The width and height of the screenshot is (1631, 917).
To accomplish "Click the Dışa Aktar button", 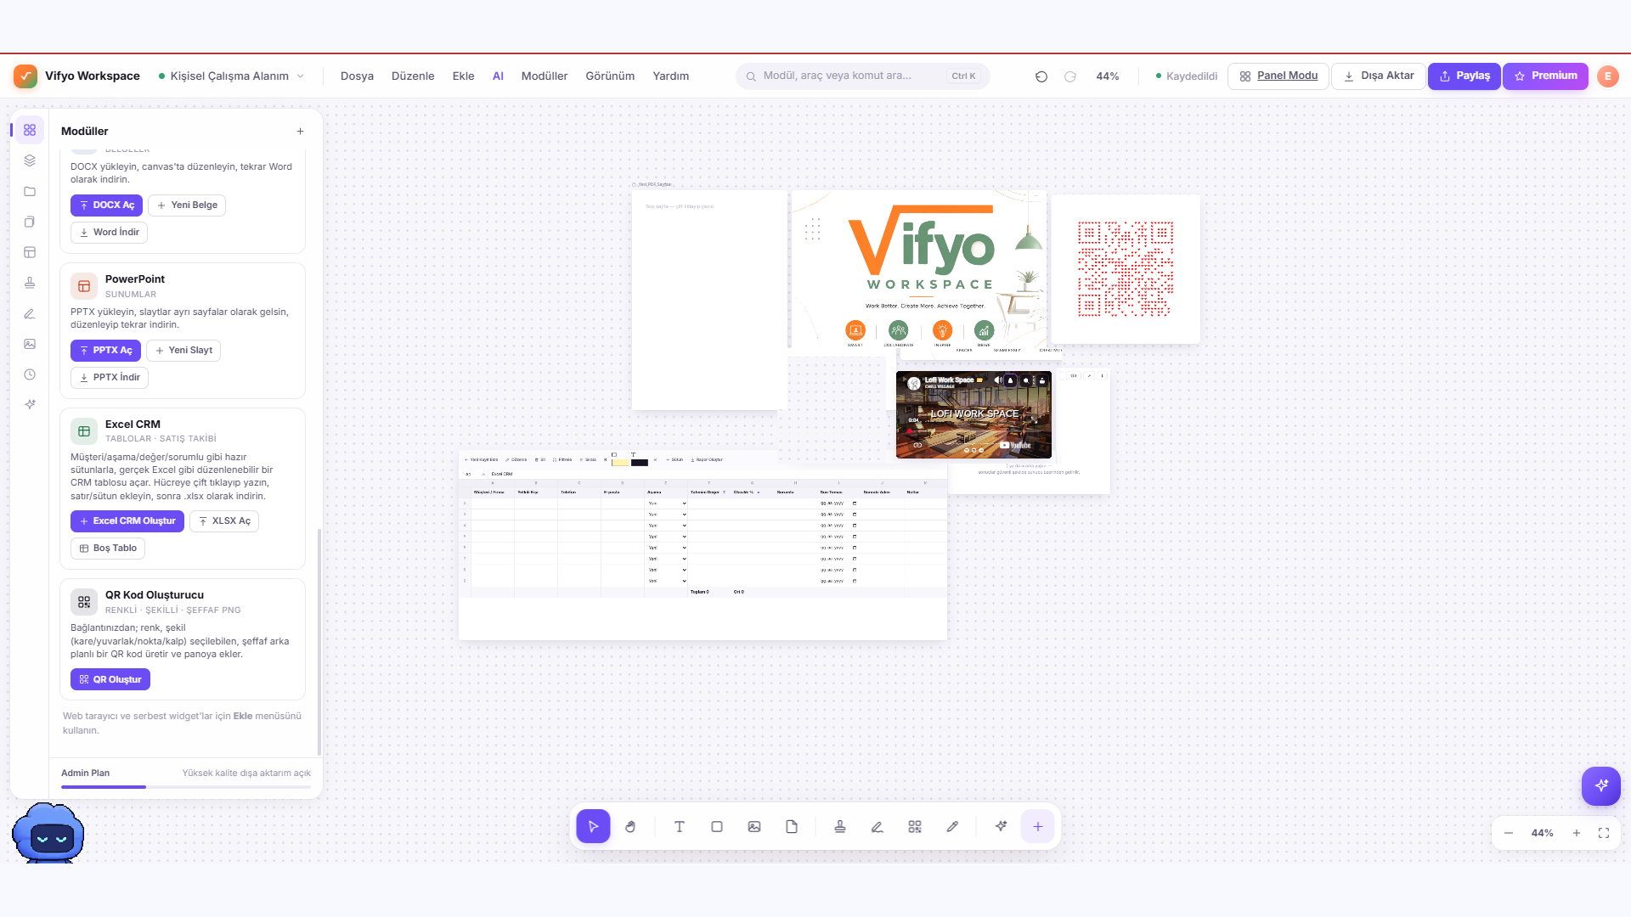I will tap(1378, 76).
